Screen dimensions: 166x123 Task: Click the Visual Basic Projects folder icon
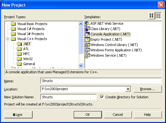click(13, 24)
